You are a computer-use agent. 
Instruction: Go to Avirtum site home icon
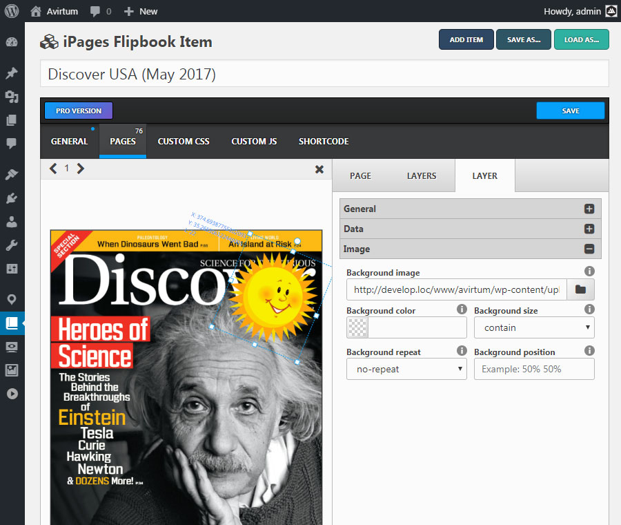click(36, 11)
